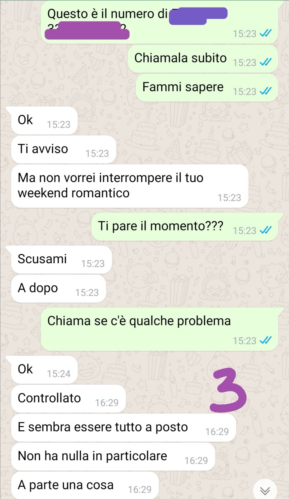Select the 'Fammi sapere' message bubble
Image resolution: width=289 pixels, height=499 pixels.
point(207,87)
